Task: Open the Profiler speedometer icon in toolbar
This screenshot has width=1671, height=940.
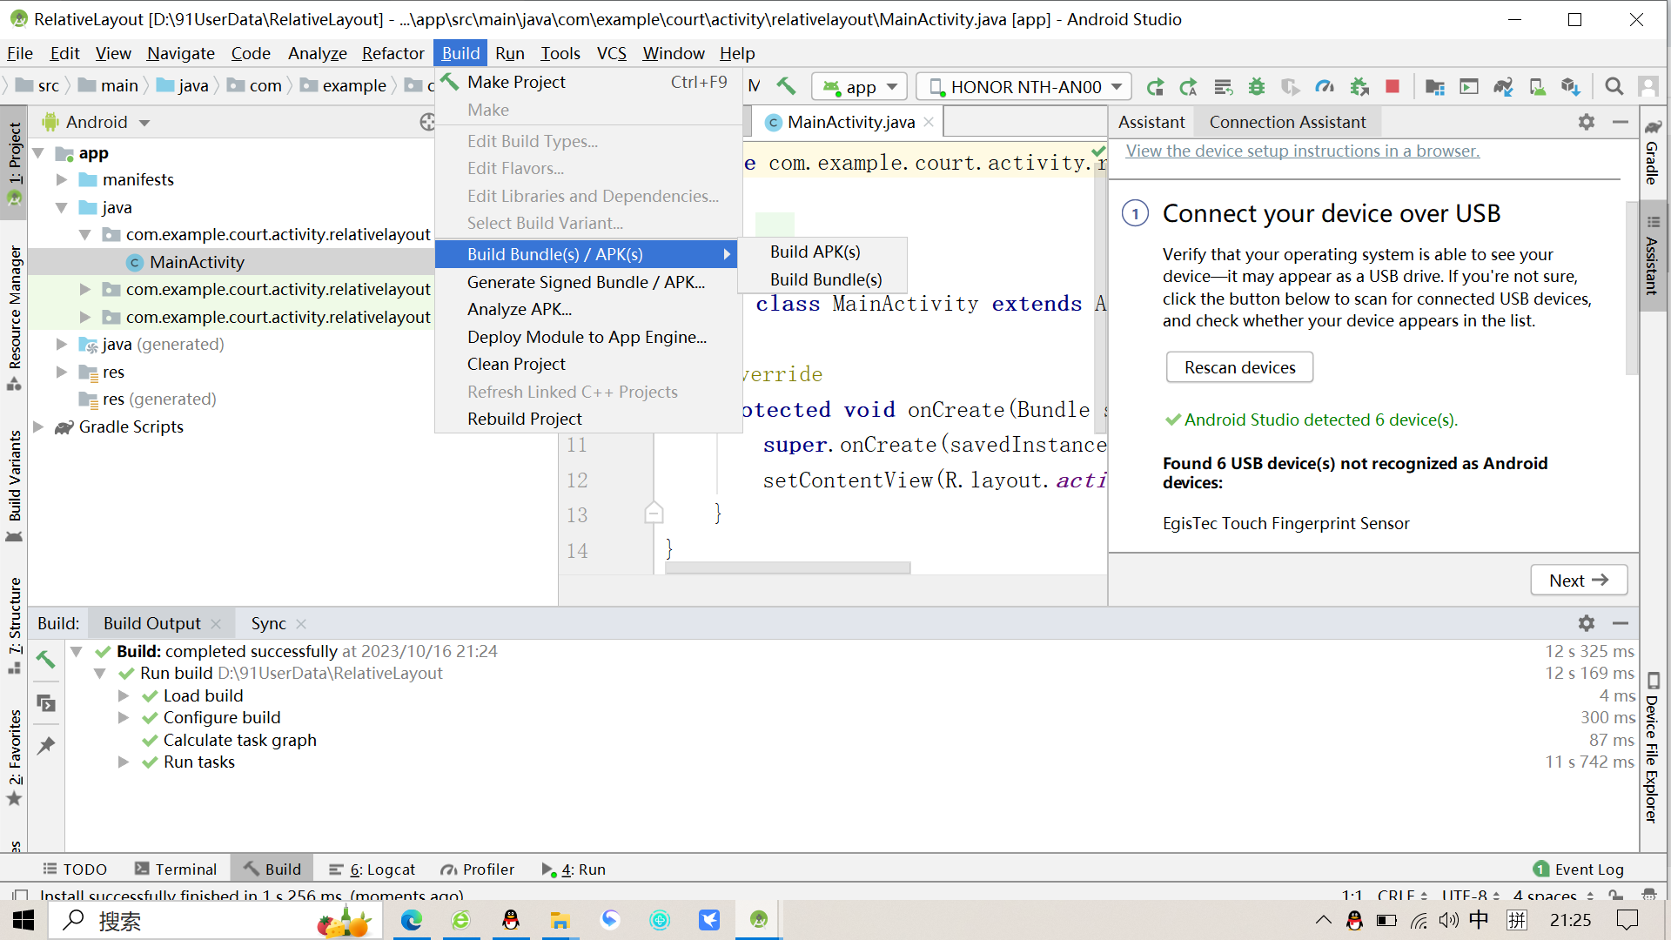Action: tap(1325, 86)
